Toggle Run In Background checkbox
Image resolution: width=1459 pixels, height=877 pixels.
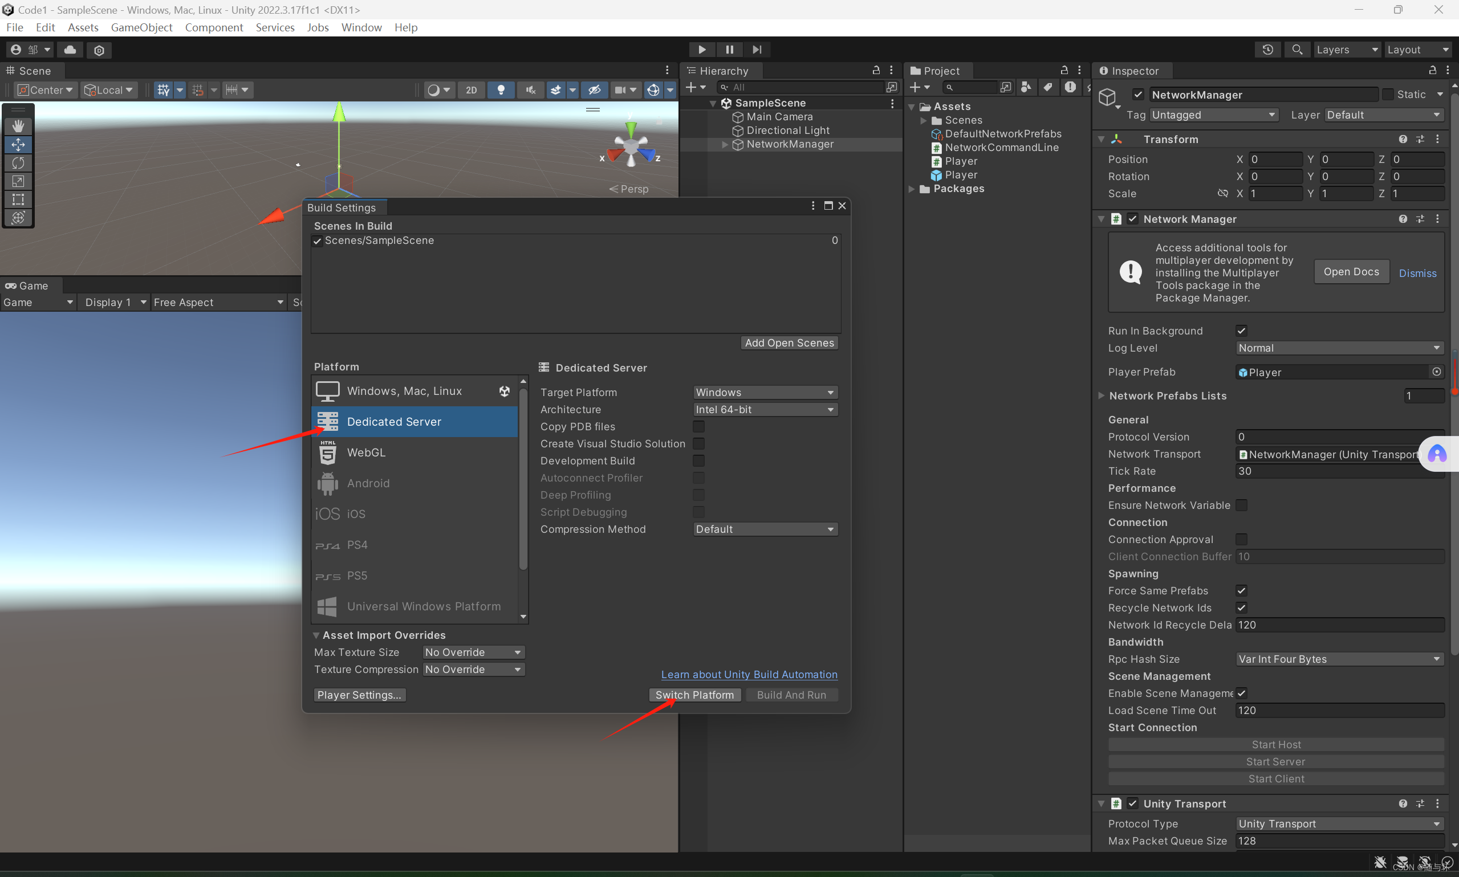coord(1241,331)
